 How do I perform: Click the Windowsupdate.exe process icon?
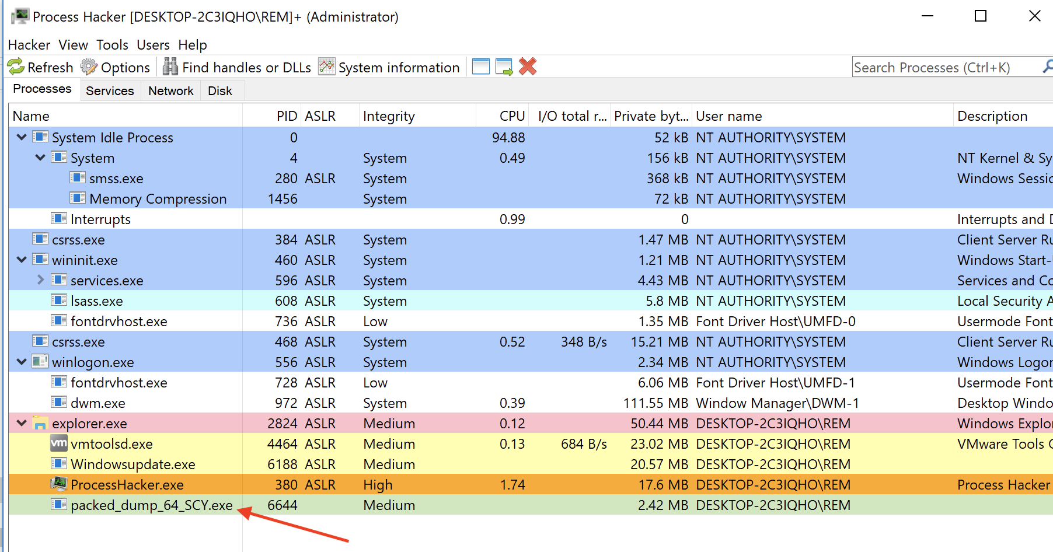pyautogui.click(x=59, y=463)
